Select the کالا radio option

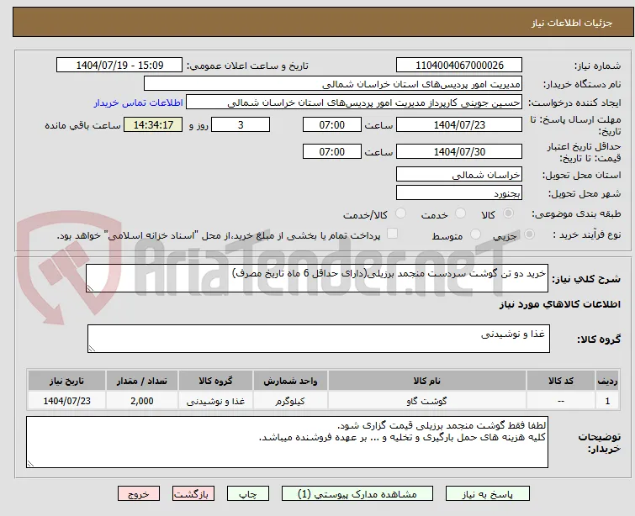click(508, 213)
